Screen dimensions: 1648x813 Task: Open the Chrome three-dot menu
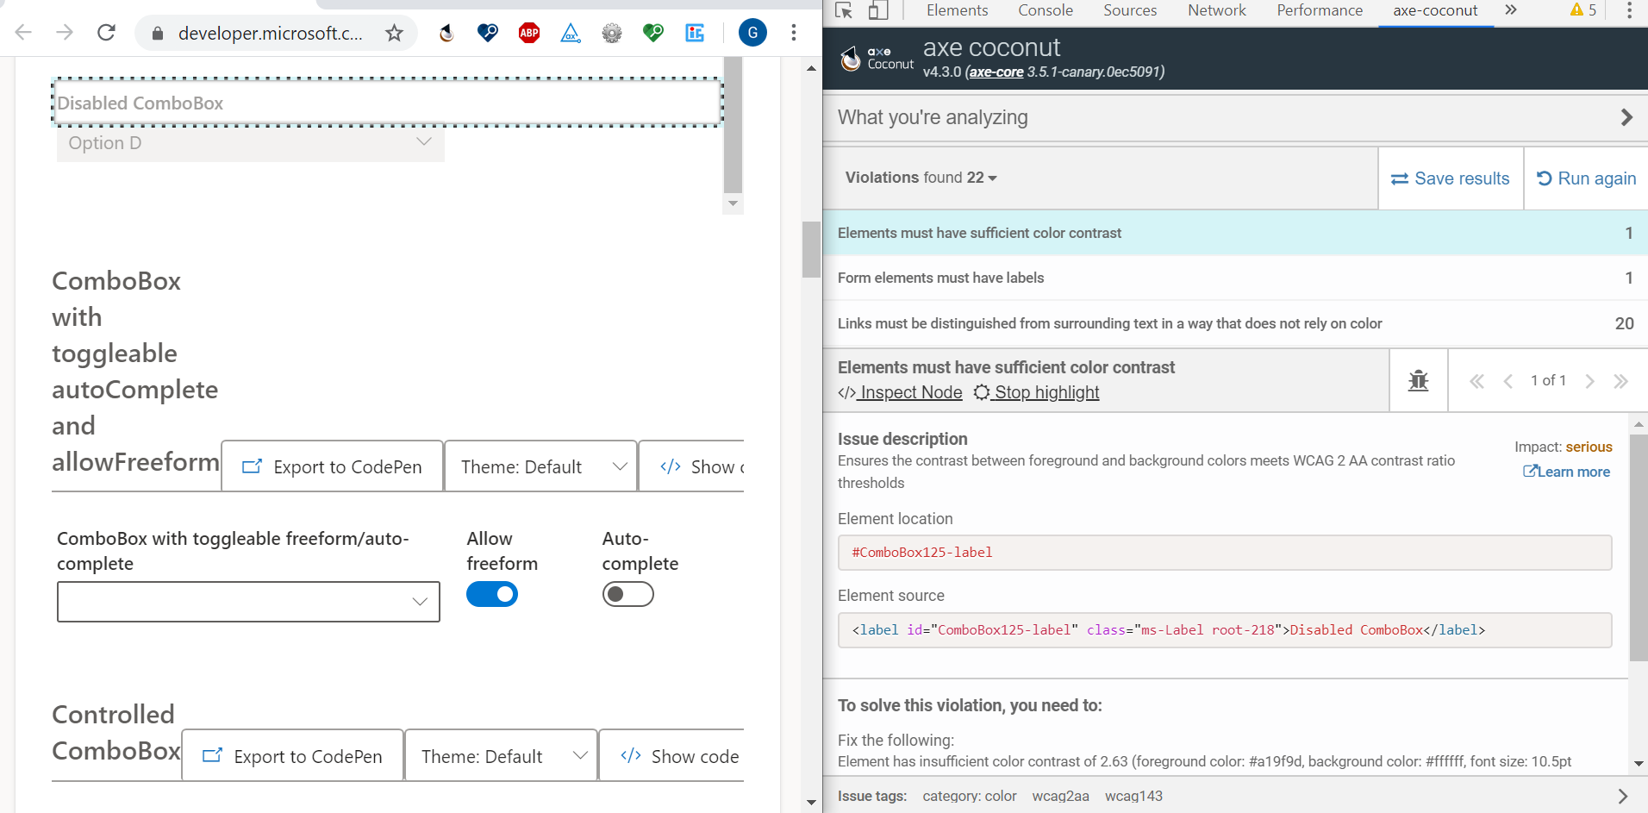click(794, 33)
